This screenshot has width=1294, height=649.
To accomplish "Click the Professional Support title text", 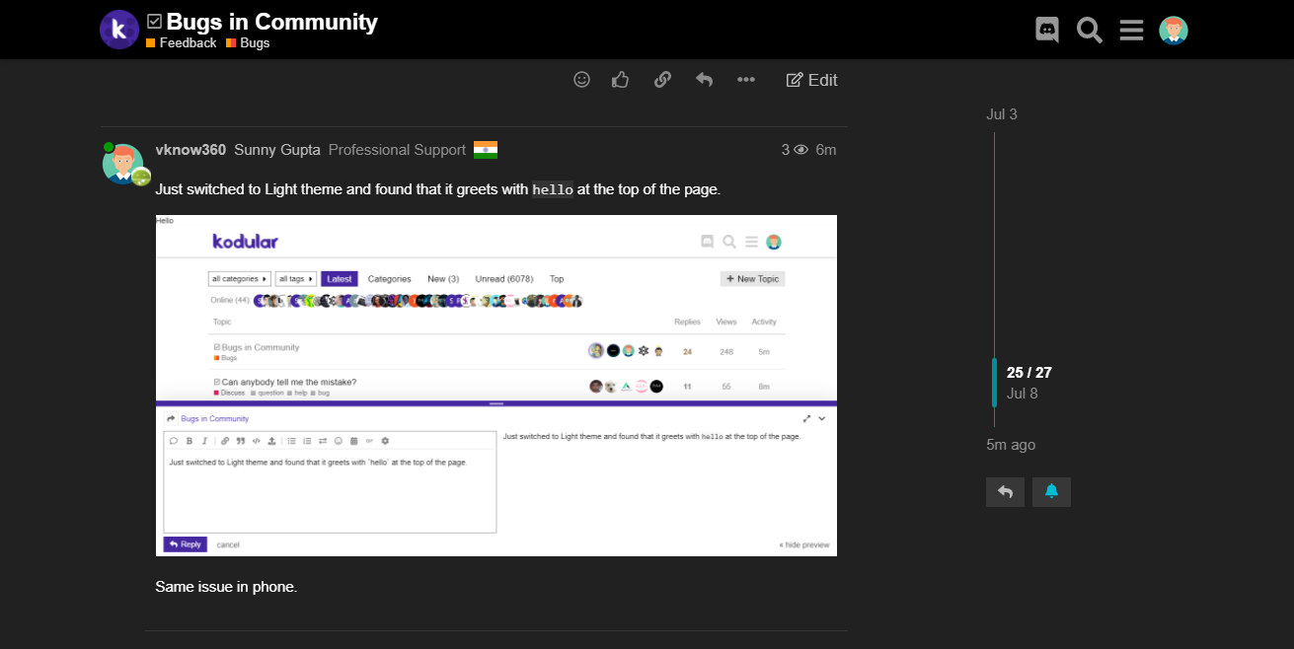I will coord(397,150).
